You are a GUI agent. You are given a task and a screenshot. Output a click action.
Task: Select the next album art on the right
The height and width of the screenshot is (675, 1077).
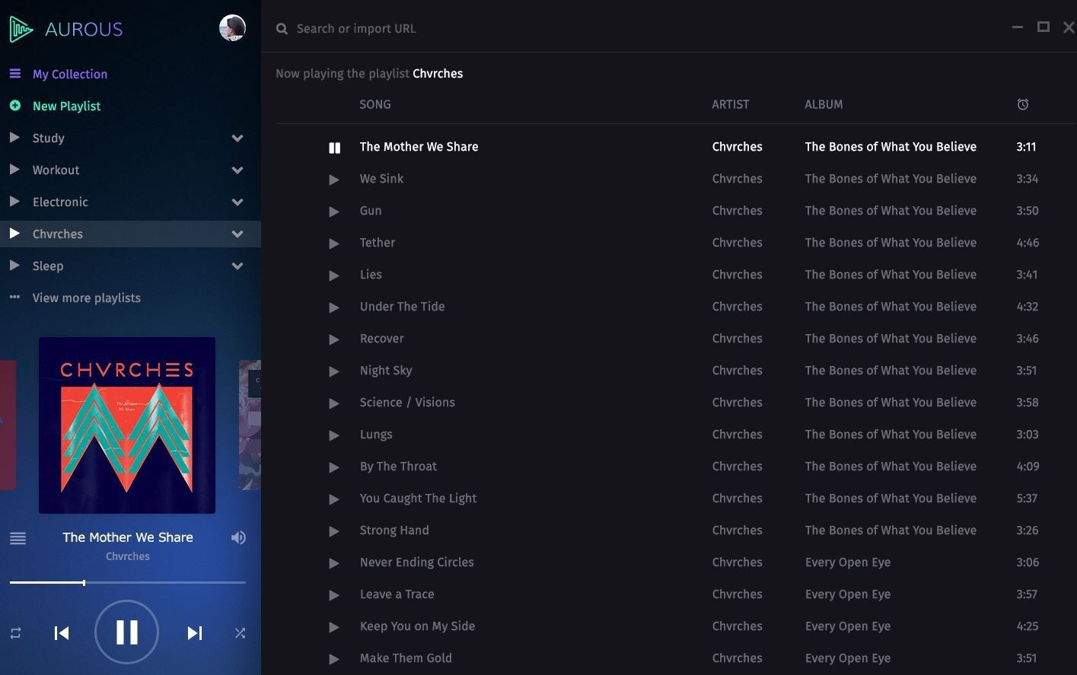pyautogui.click(x=250, y=425)
